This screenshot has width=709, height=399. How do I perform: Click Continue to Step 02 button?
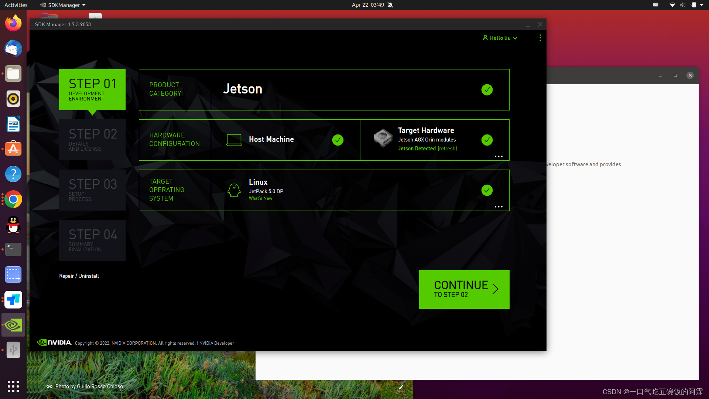coord(464,289)
